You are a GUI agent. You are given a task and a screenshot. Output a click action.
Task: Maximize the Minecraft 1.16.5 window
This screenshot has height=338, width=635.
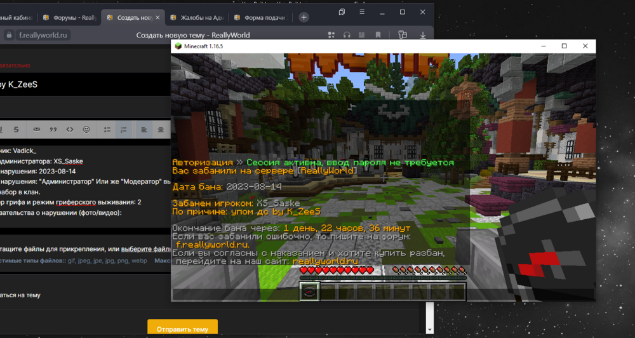pos(564,46)
